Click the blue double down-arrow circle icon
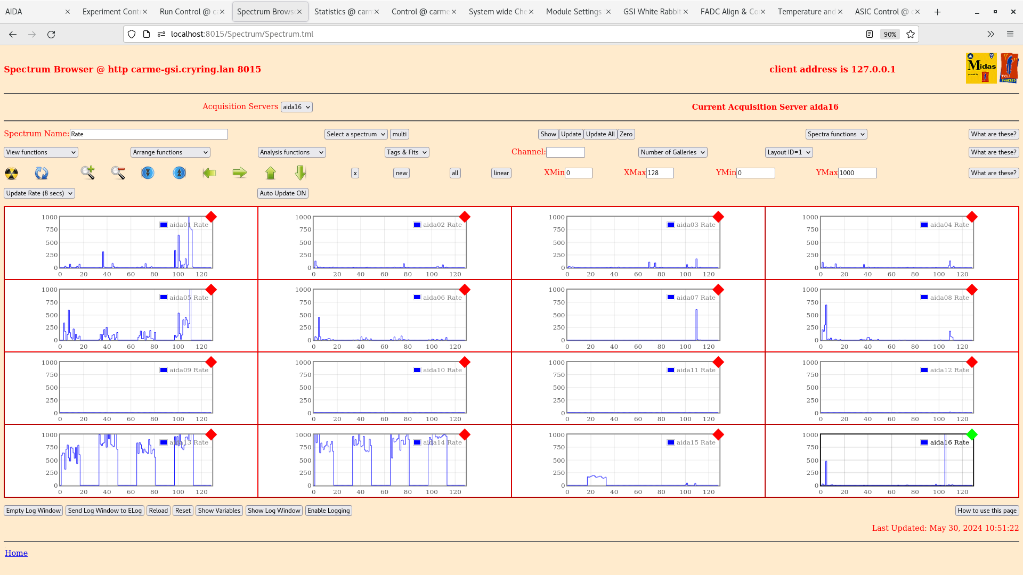Viewport: 1023px width, 575px height. [x=148, y=173]
